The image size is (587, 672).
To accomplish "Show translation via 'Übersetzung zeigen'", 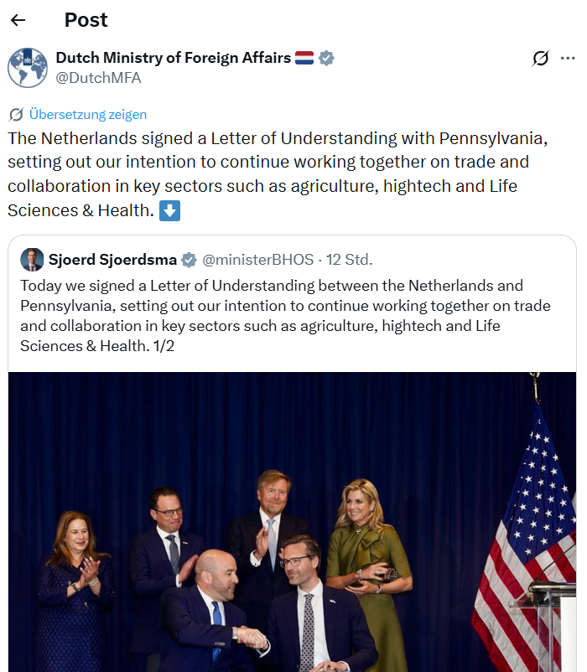I will pos(87,115).
